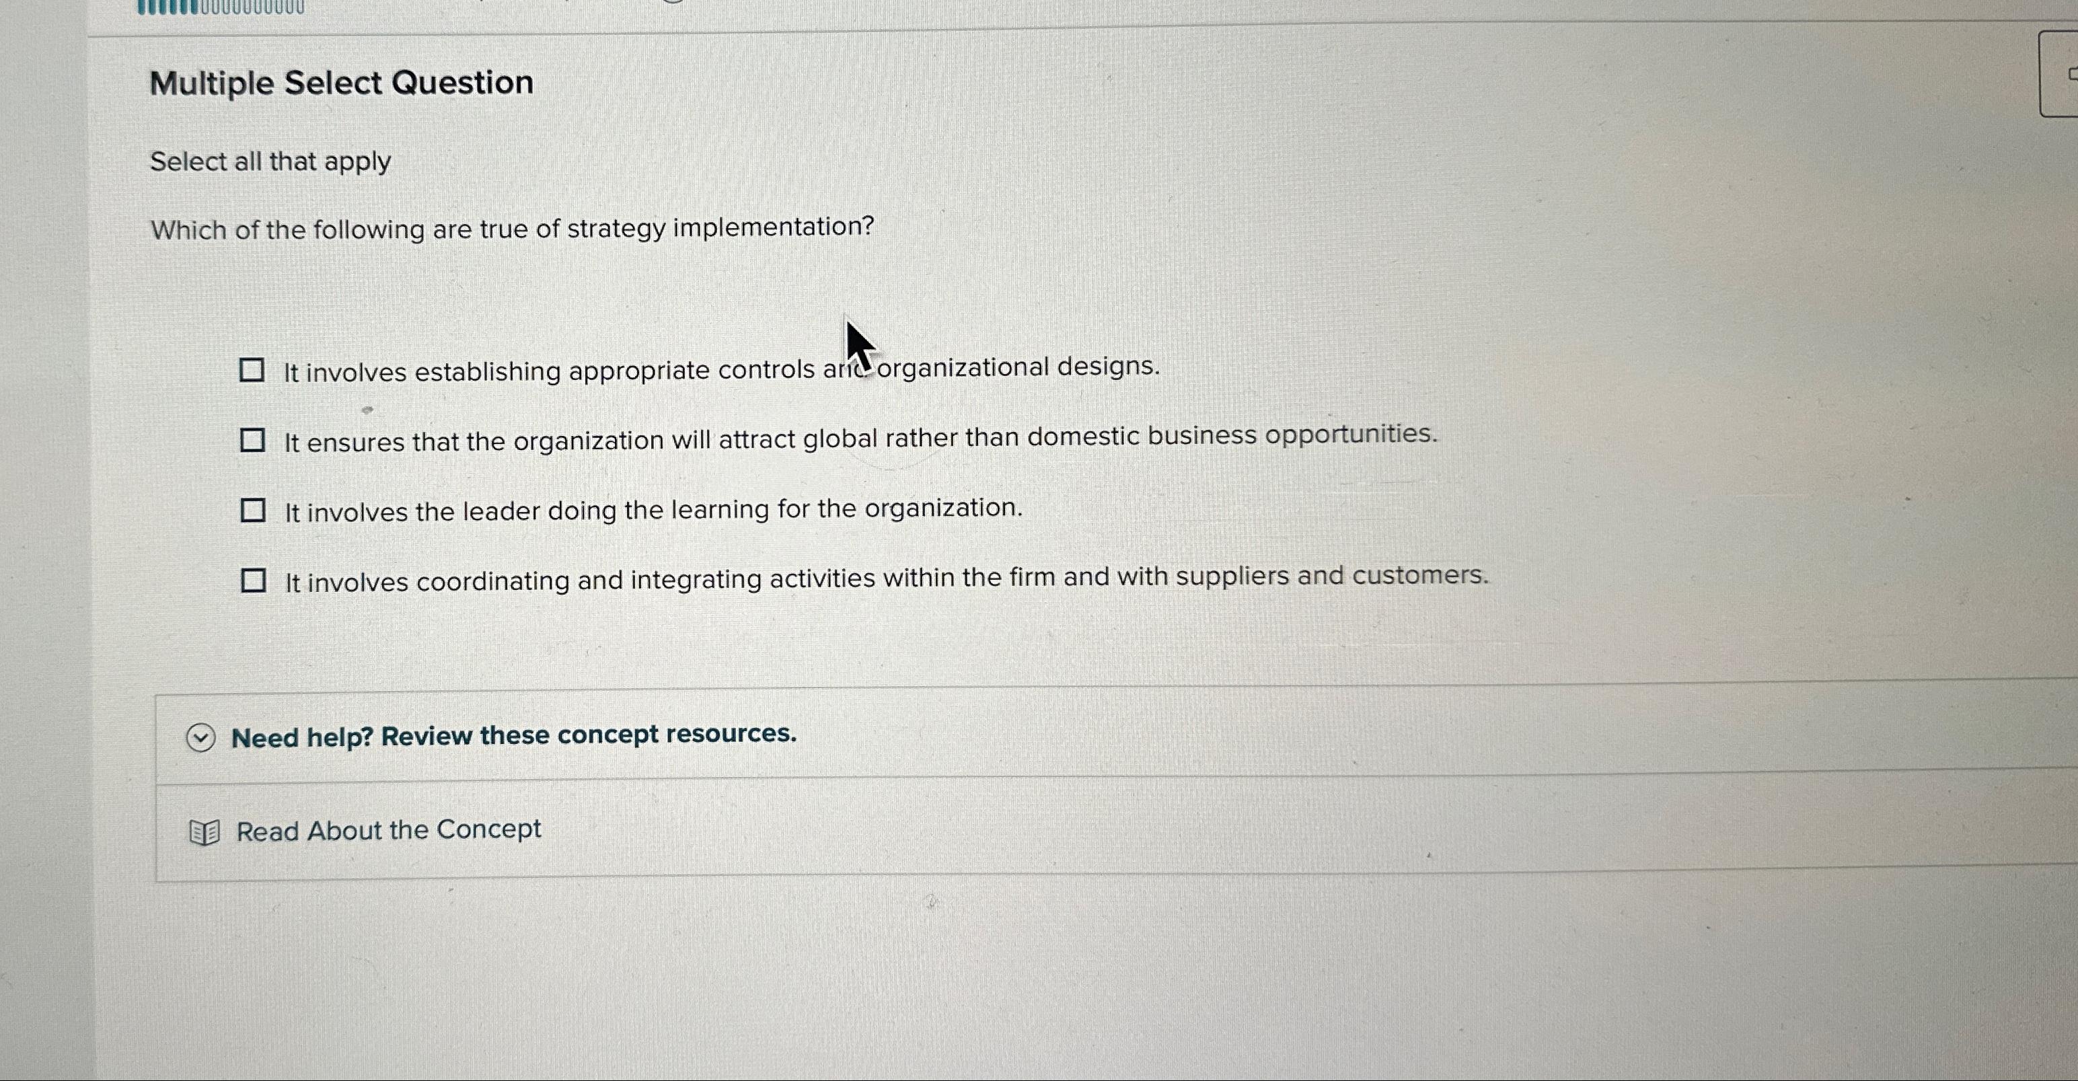The height and width of the screenshot is (1081, 2078).
Task: Click the circled chevron next to 'Need help?'
Action: 202,737
